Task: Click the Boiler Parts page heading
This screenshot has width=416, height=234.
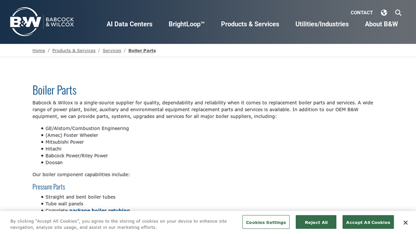Action: [55, 90]
